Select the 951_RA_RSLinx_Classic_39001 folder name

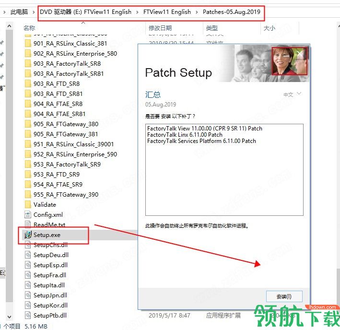pos(73,144)
